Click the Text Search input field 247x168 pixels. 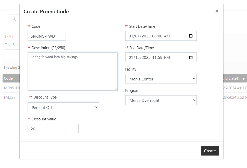coord(12,54)
